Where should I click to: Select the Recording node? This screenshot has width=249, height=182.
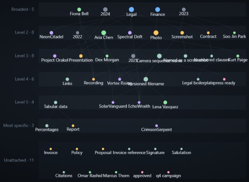coord(94,79)
